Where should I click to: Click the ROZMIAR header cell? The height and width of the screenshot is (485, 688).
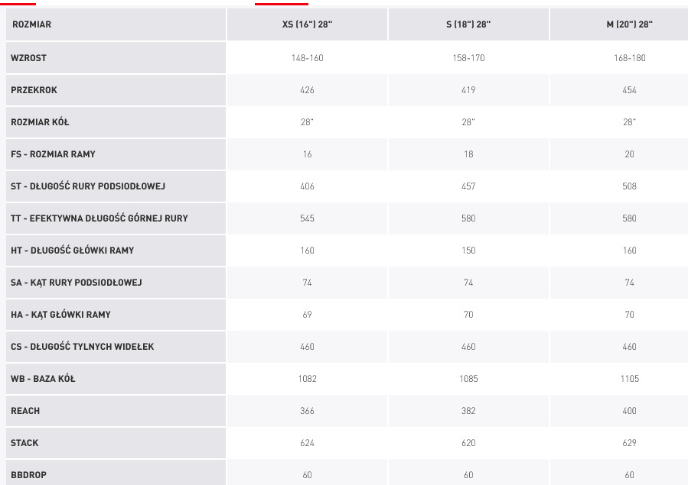[x=32, y=25]
